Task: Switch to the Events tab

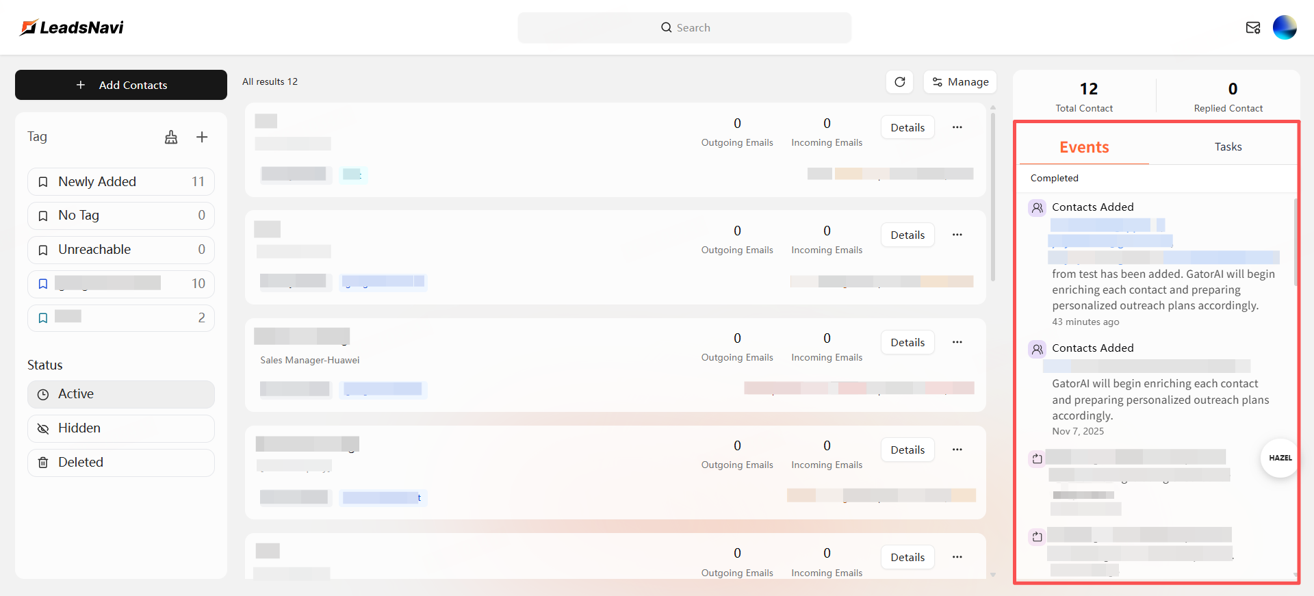Action: 1084,146
